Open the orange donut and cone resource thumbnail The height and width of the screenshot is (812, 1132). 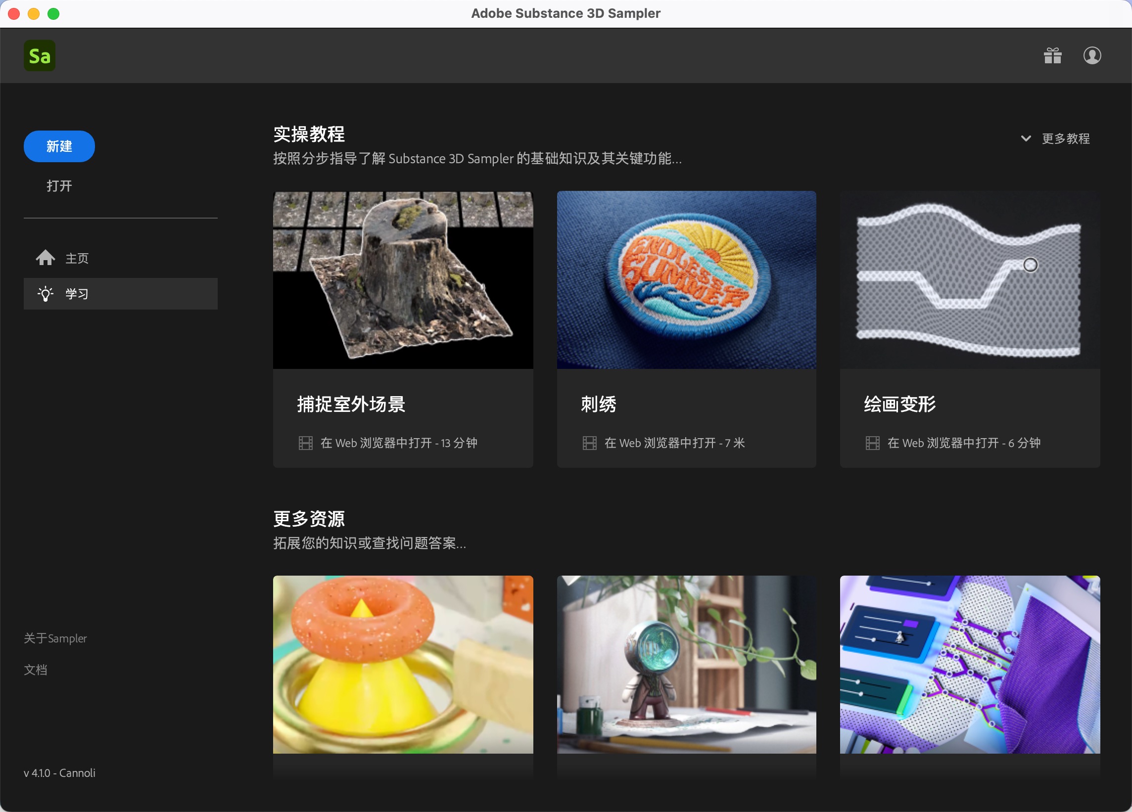pos(403,664)
